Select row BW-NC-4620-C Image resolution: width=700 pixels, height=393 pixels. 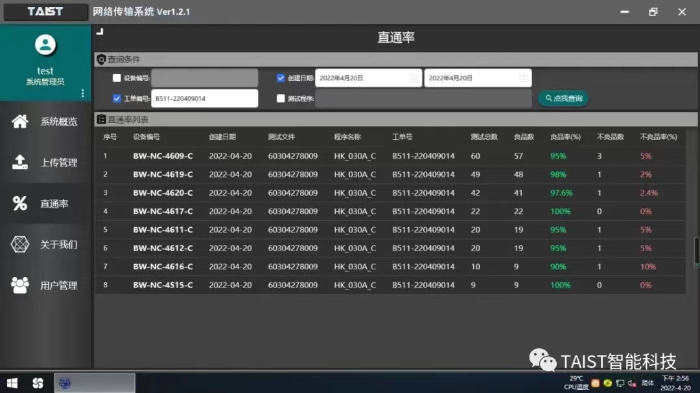(x=391, y=193)
